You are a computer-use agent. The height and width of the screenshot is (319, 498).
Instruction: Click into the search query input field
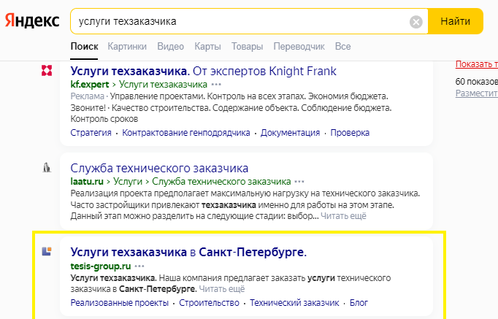pos(241,22)
